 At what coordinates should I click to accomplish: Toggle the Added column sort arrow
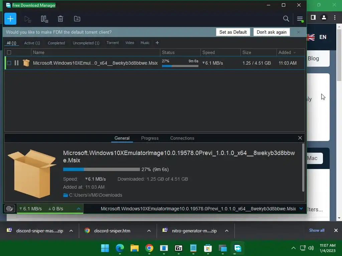[295, 52]
